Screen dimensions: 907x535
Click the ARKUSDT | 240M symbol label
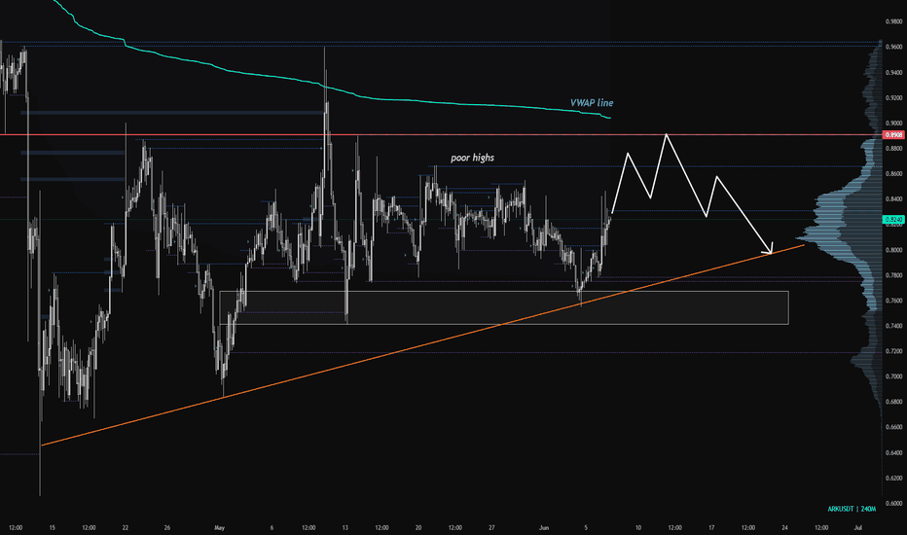point(852,509)
